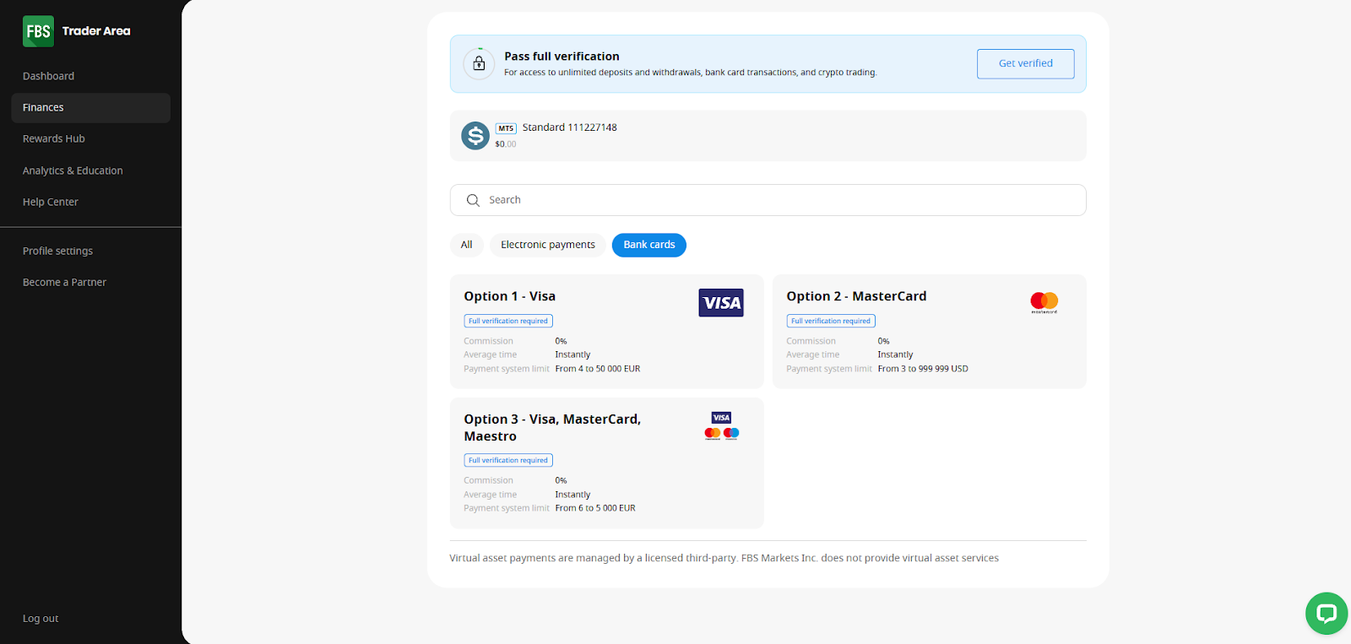This screenshot has height=644, width=1351.
Task: Click the $0.00 account balance
Action: pos(506,144)
